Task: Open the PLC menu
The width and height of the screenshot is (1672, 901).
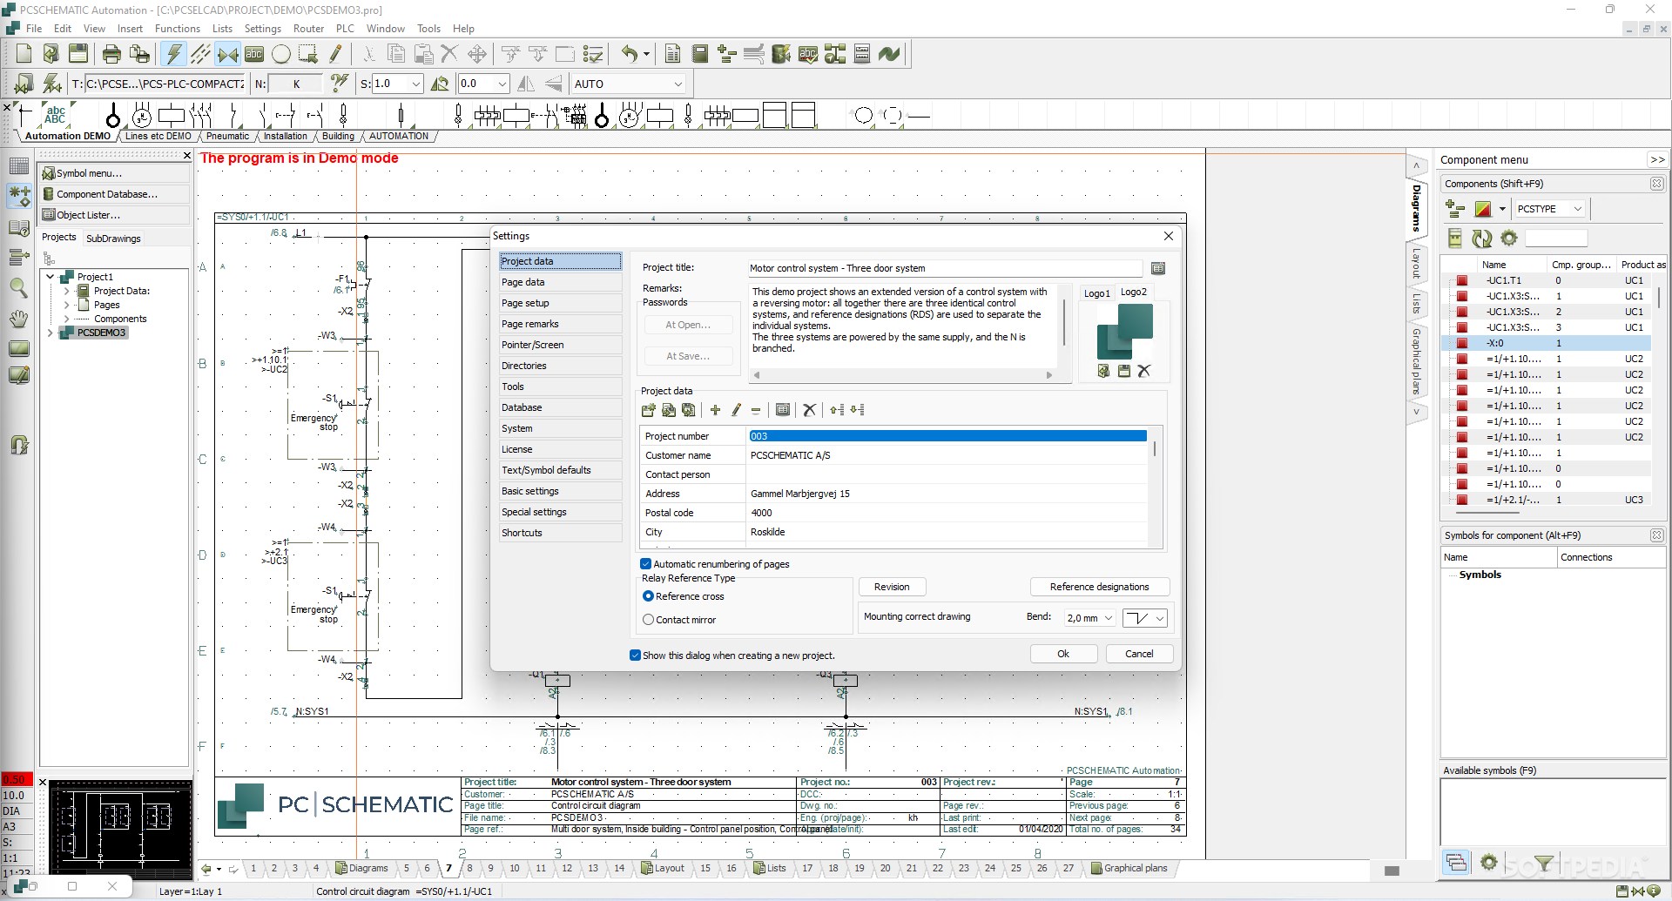Action: [345, 29]
